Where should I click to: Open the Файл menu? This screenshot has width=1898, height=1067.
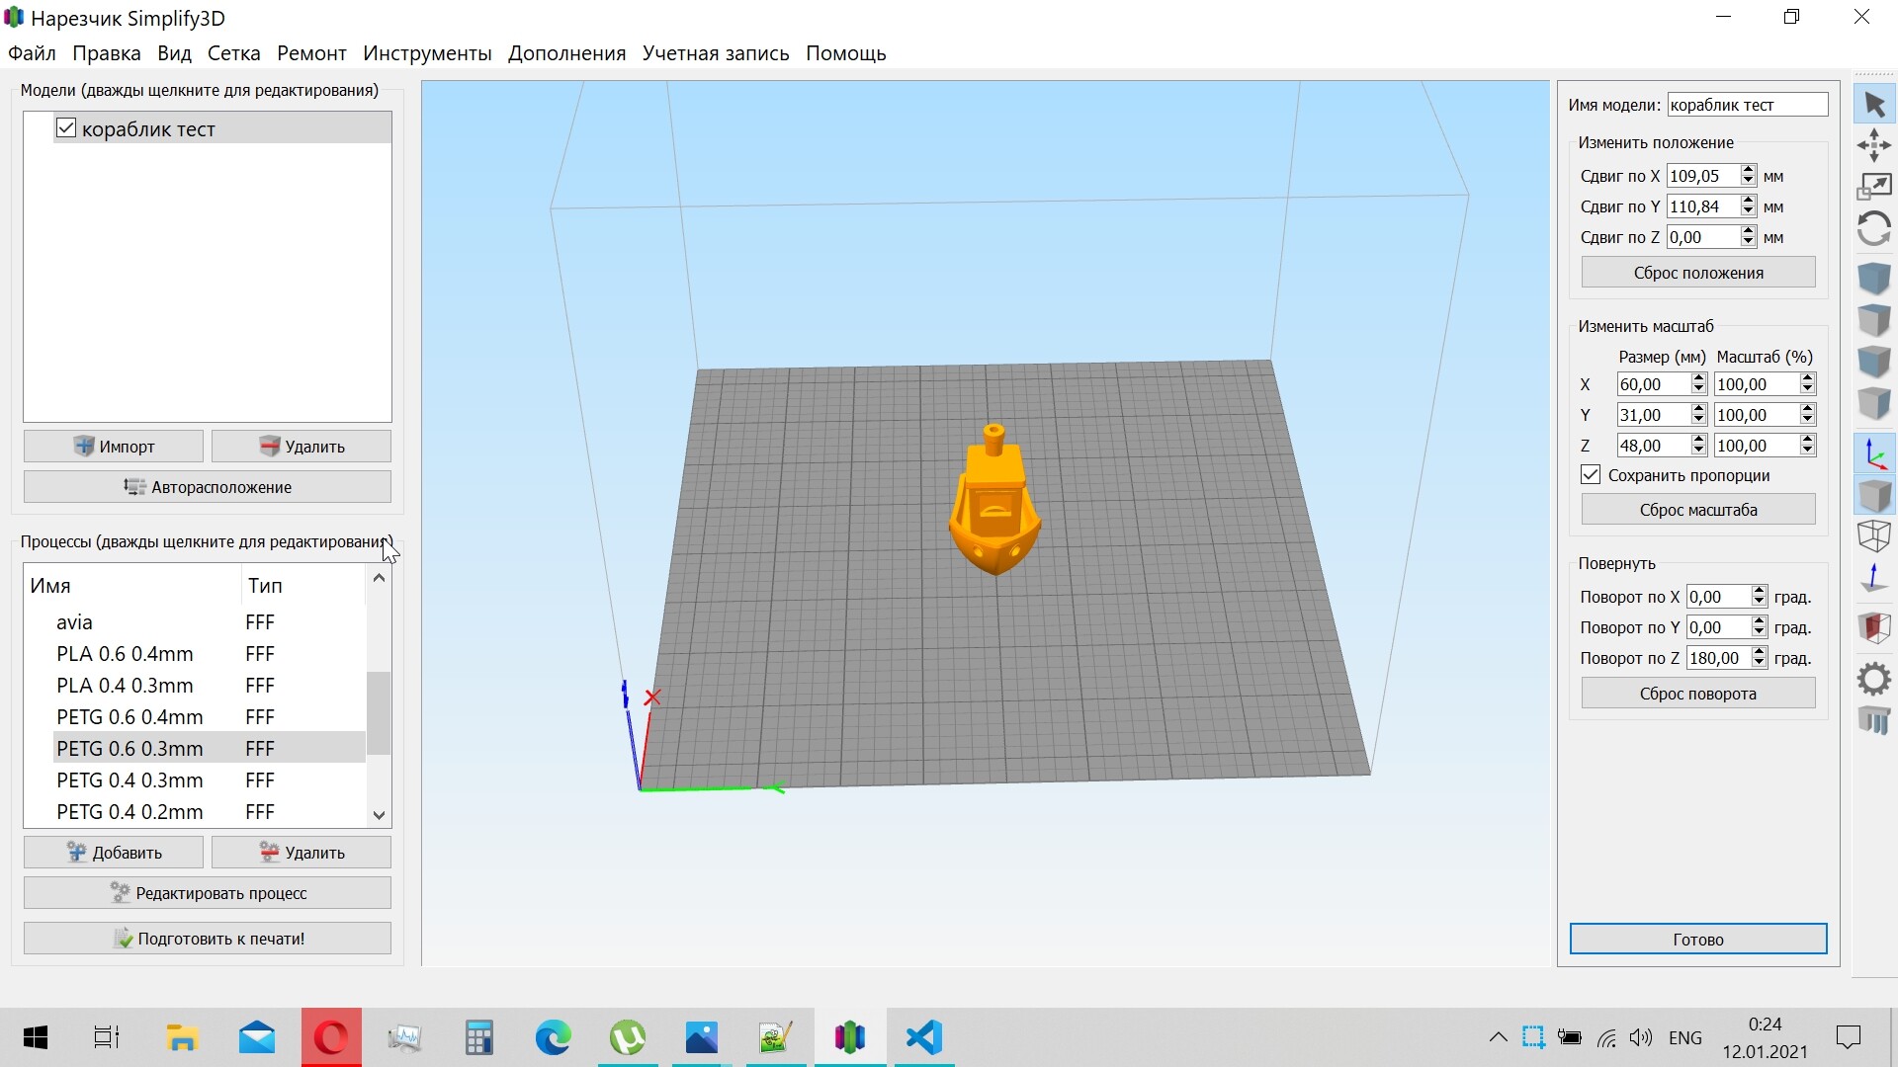pyautogui.click(x=32, y=53)
